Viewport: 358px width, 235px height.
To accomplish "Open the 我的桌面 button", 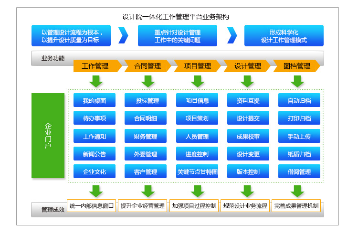I will click(95, 100).
